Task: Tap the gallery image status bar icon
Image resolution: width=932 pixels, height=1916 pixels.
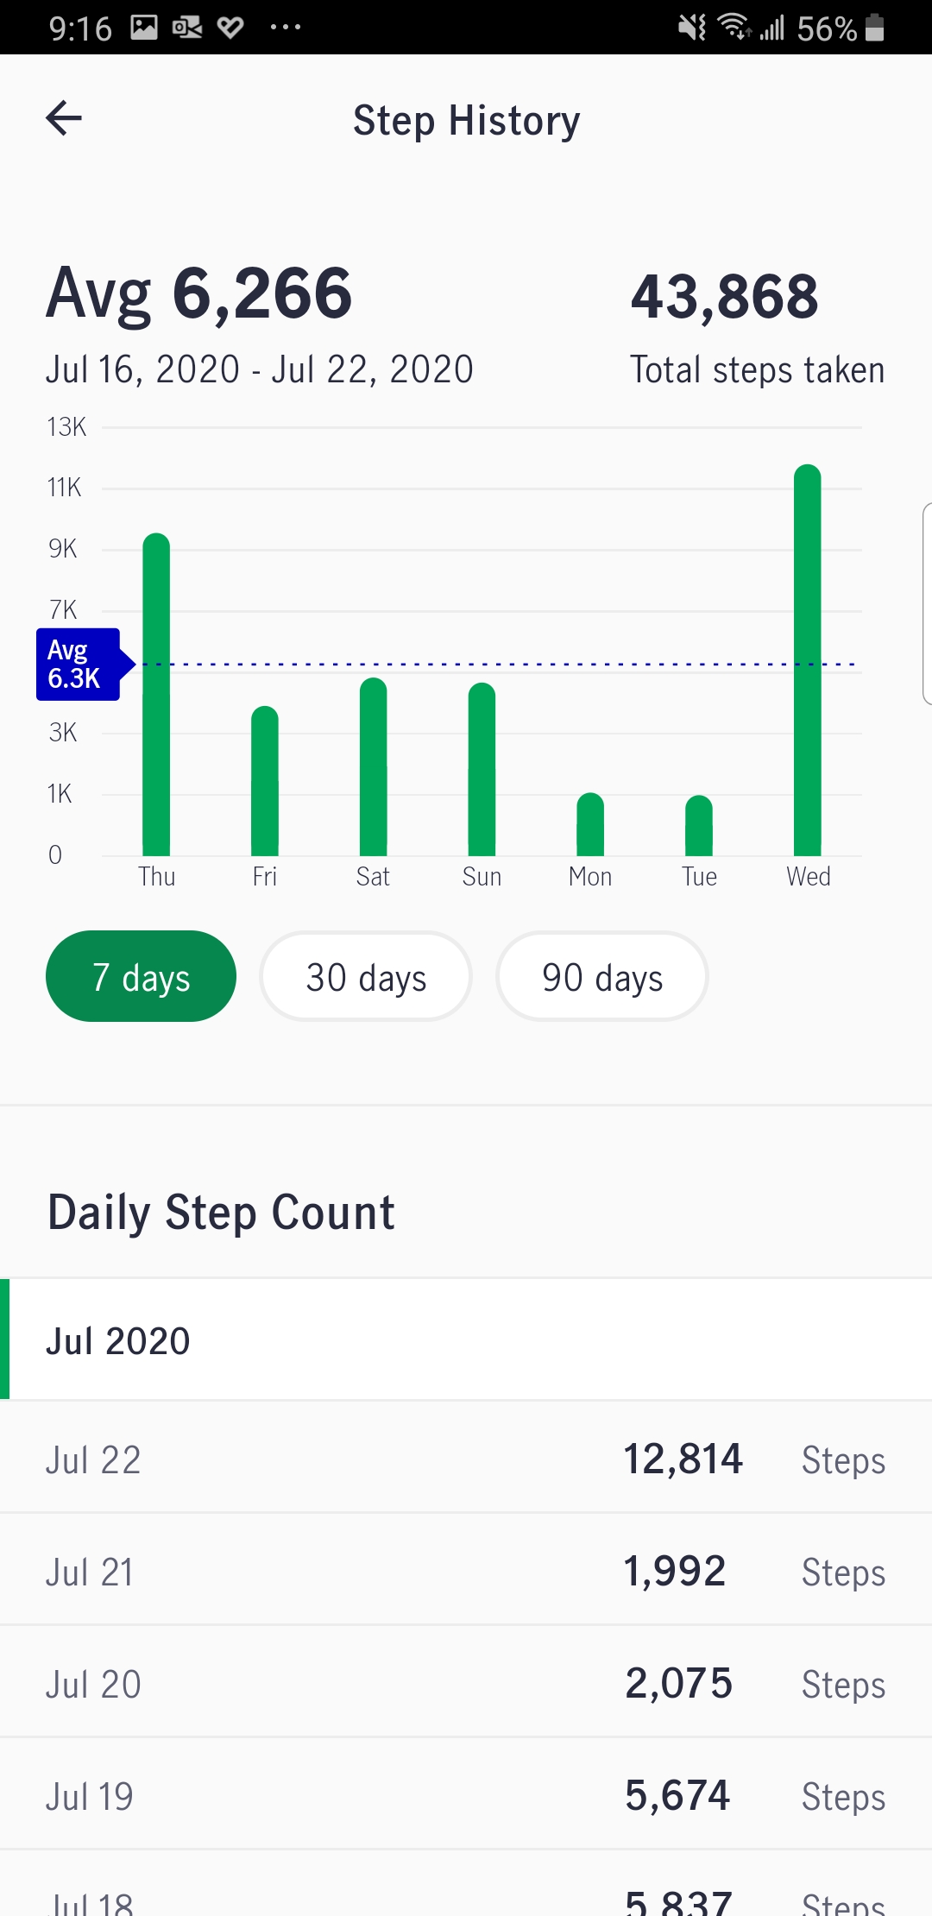Action: (144, 28)
